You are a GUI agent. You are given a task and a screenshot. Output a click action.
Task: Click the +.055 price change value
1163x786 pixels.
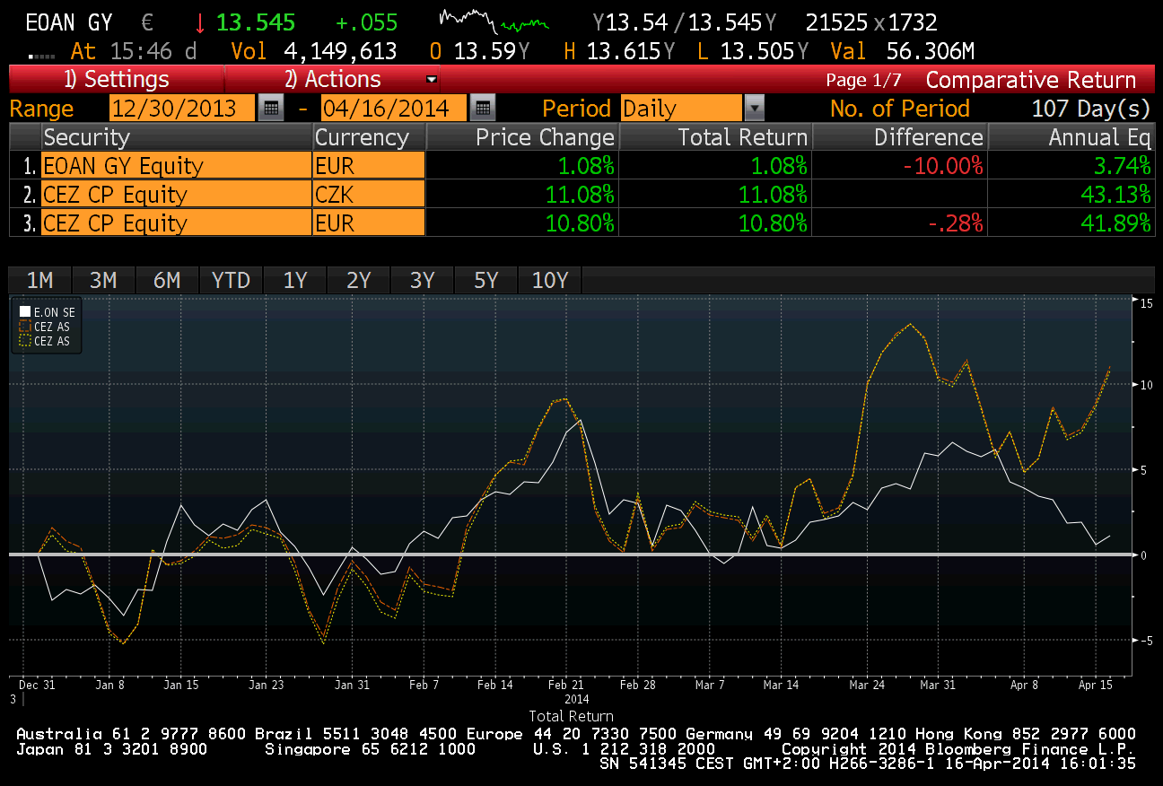tap(366, 22)
